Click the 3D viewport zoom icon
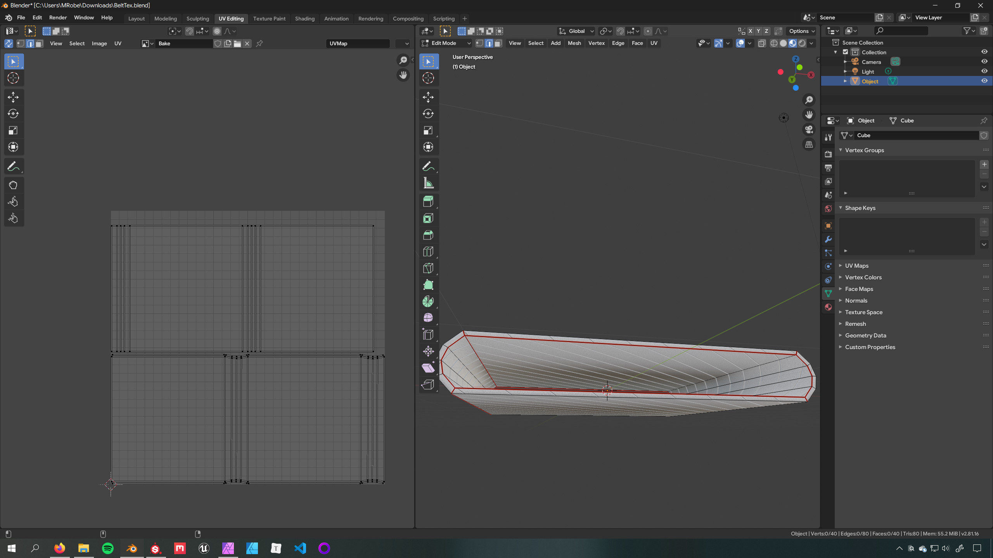 tap(809, 100)
